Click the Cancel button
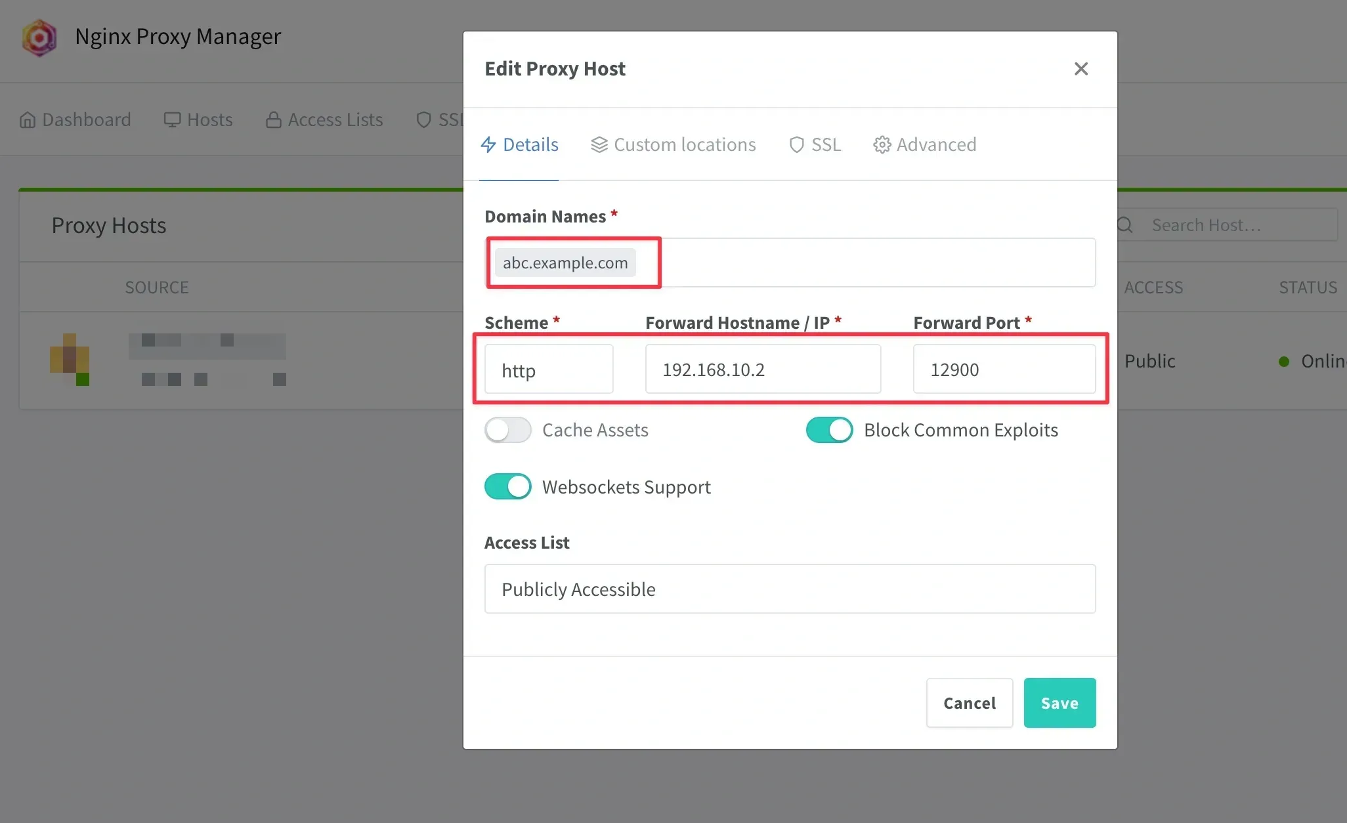The height and width of the screenshot is (823, 1347). [x=970, y=703]
